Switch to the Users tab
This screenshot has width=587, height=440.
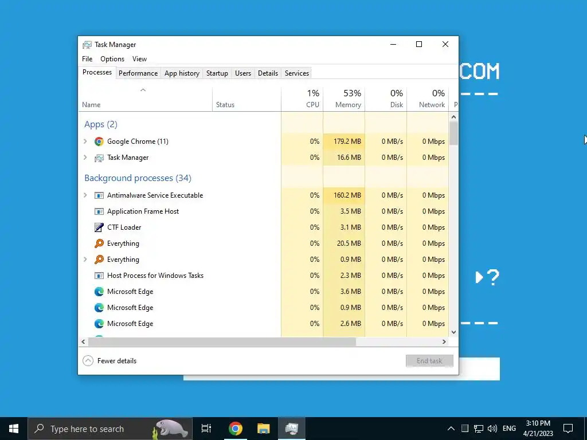point(243,73)
